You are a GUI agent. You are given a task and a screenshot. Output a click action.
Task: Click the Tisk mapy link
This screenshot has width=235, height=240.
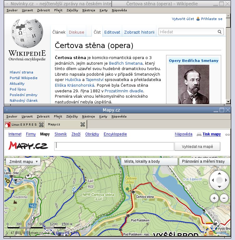(211, 134)
